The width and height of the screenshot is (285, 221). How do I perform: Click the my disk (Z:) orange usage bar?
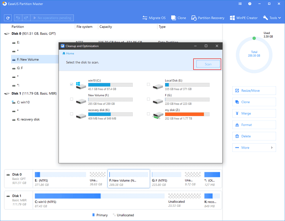pos(187,114)
